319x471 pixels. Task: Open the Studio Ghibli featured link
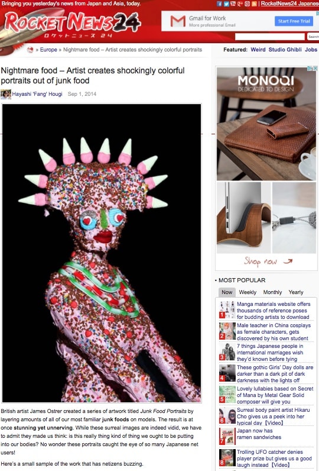point(285,50)
